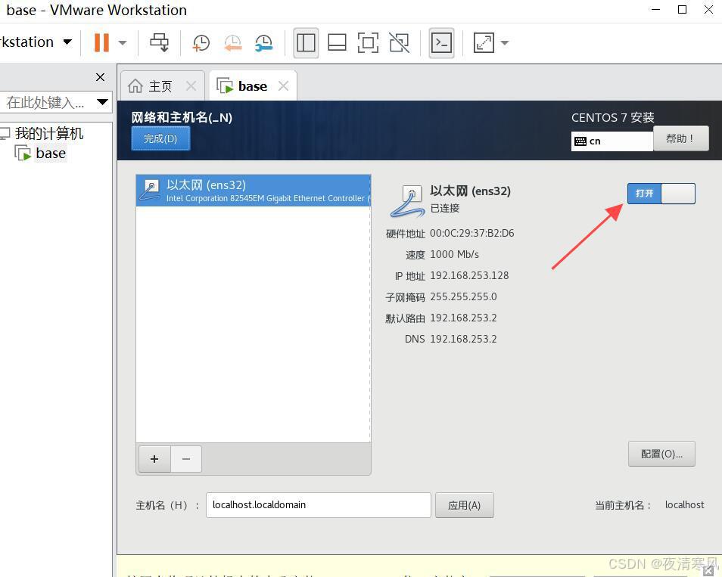Open the console view icon
Image resolution: width=722 pixels, height=577 pixels.
point(441,43)
